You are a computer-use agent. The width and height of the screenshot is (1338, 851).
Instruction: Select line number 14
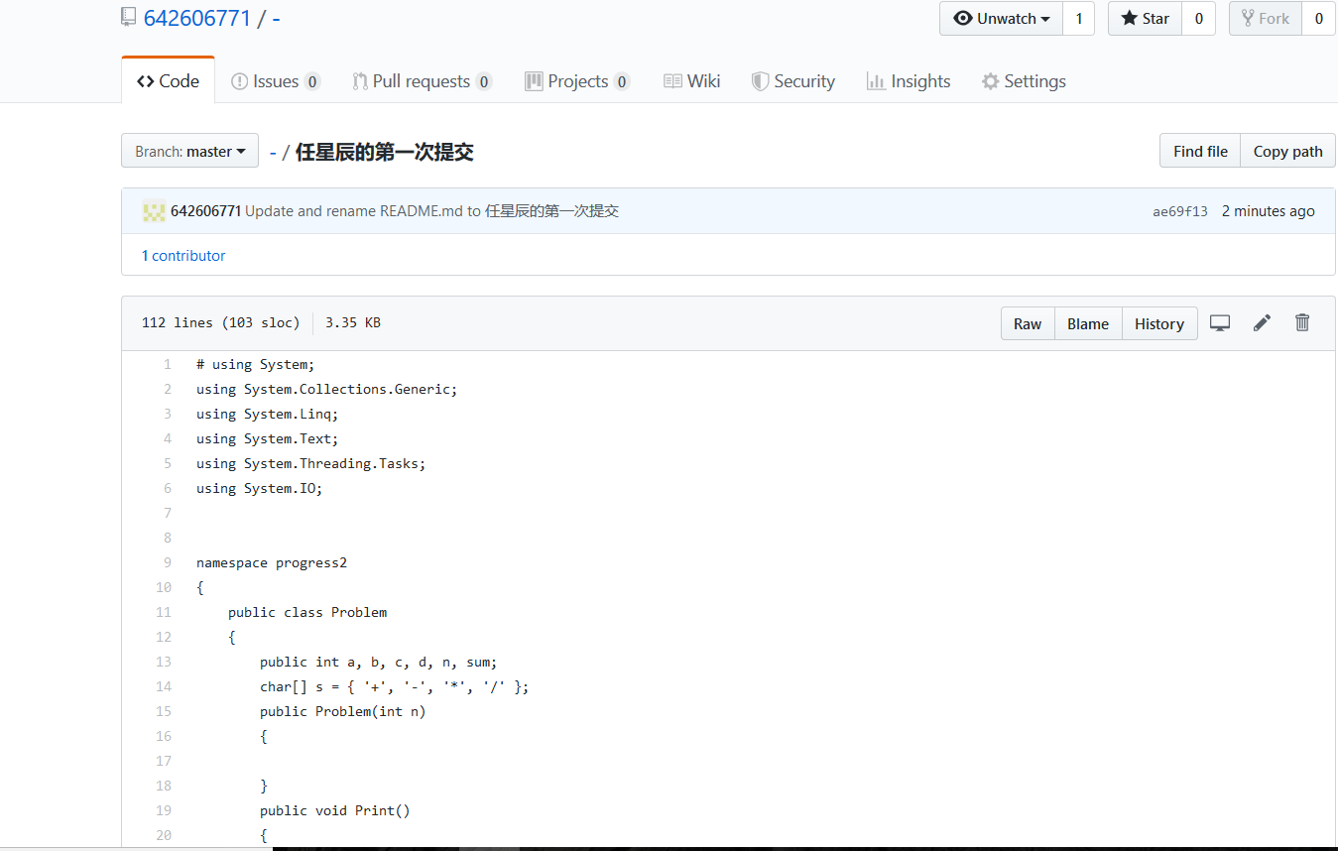point(164,686)
